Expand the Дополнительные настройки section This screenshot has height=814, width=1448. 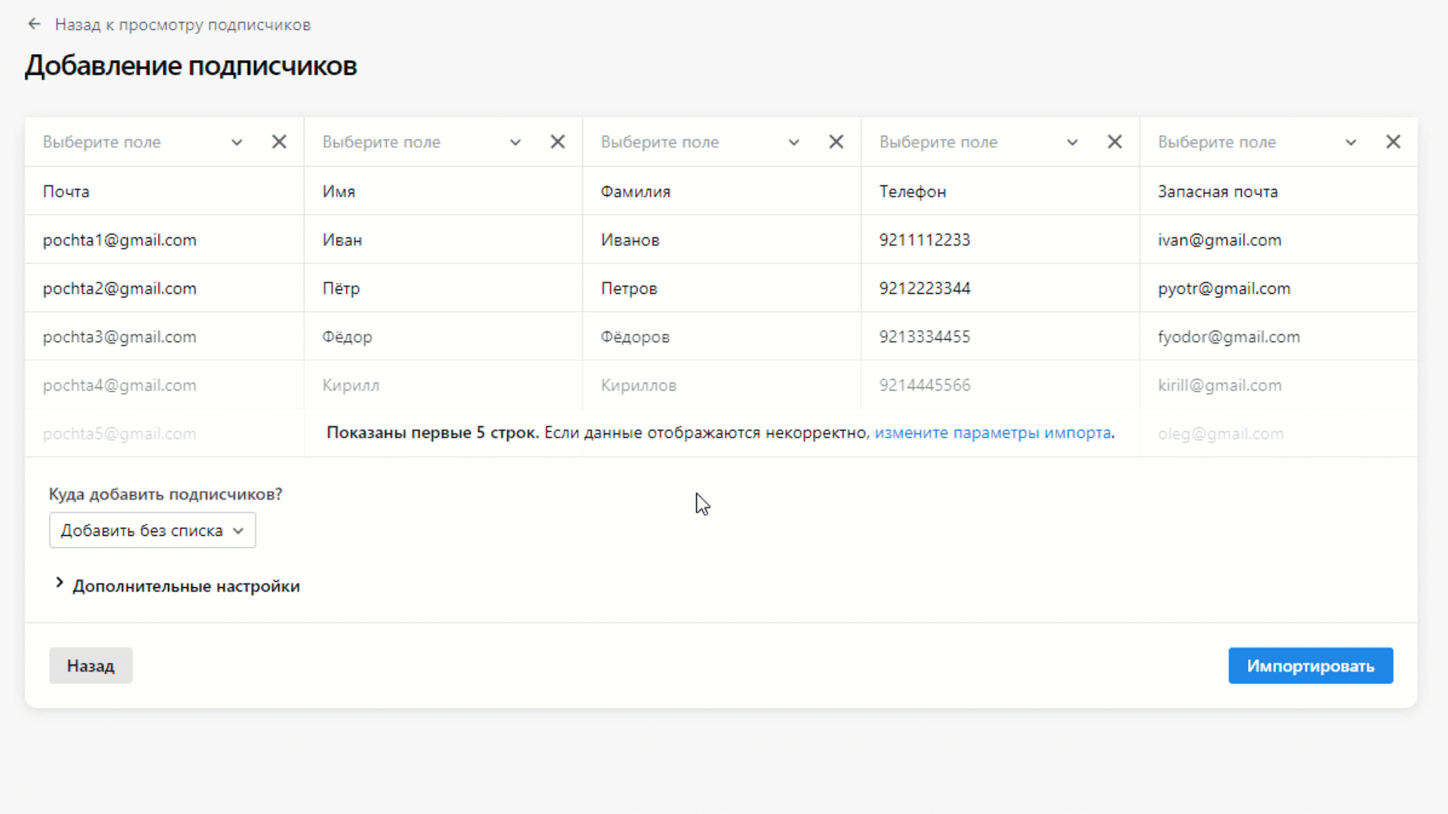click(x=186, y=586)
